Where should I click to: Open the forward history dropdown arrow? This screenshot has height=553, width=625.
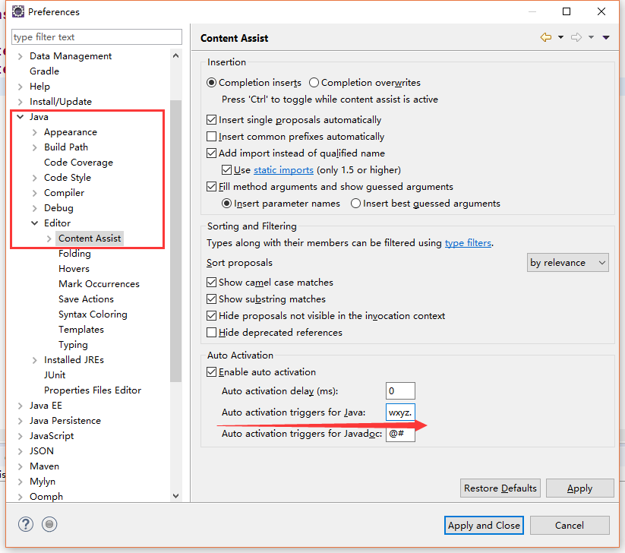[x=591, y=37]
